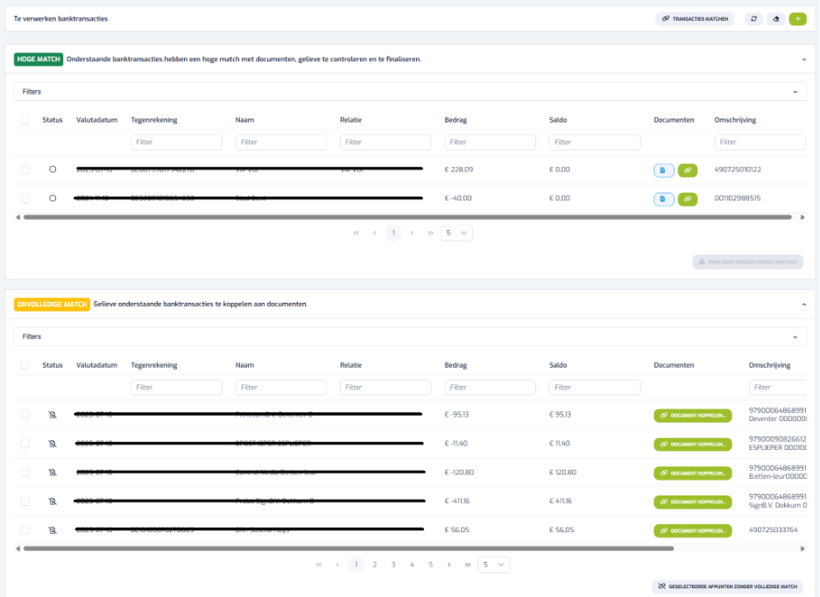820x597 pixels.
Task: Click Document Koppelen for € -411,16 row
Action: coord(692,502)
